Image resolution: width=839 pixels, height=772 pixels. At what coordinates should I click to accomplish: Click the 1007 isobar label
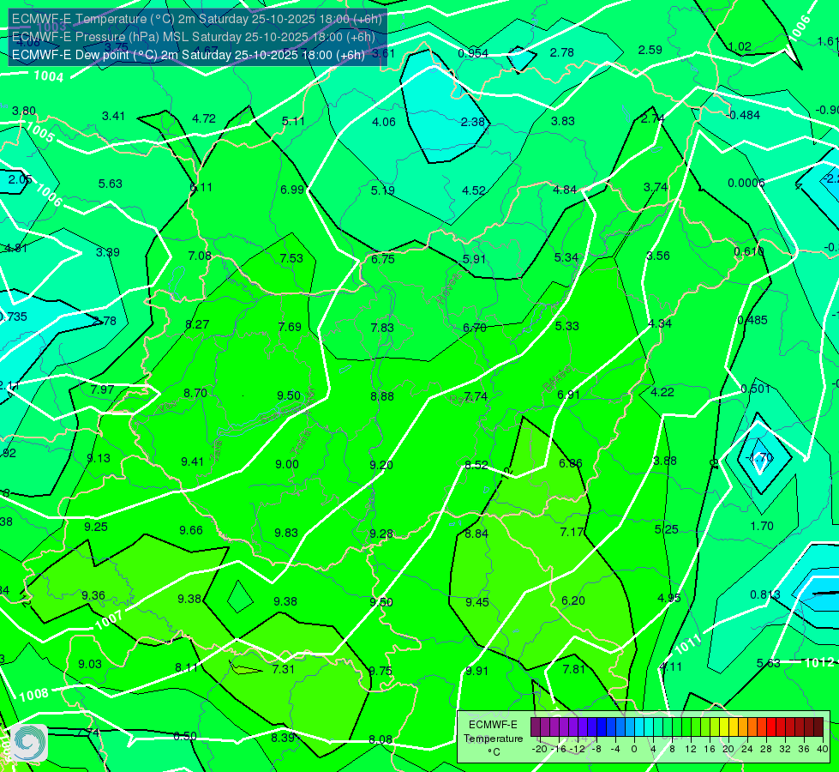coord(109,620)
